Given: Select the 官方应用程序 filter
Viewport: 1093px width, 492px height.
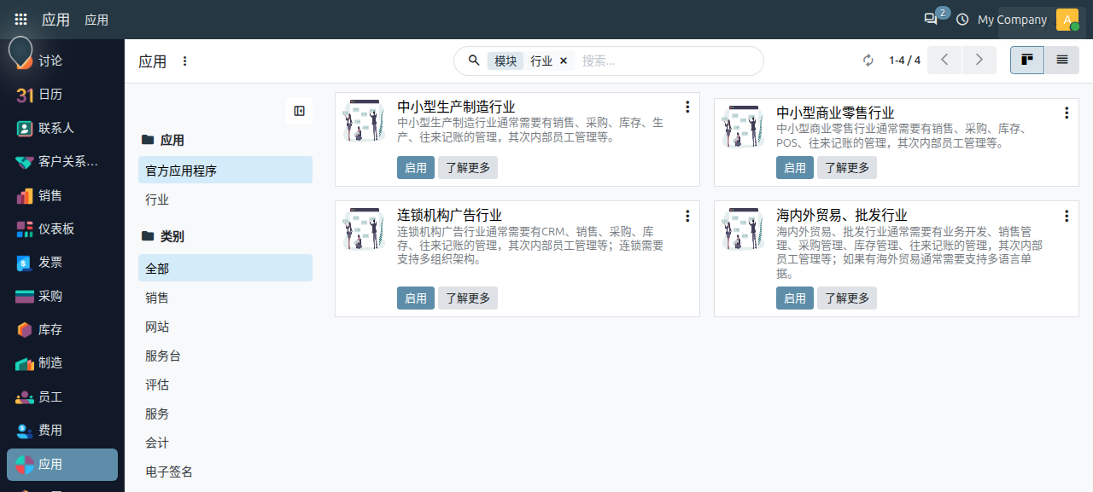Looking at the screenshot, I should click(x=225, y=171).
